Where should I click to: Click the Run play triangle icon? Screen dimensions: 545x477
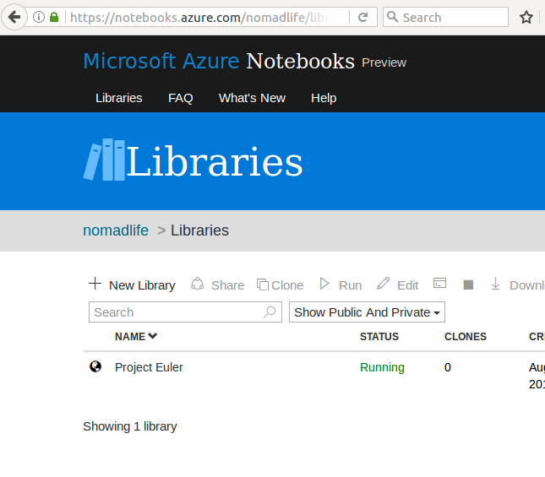pyautogui.click(x=324, y=284)
